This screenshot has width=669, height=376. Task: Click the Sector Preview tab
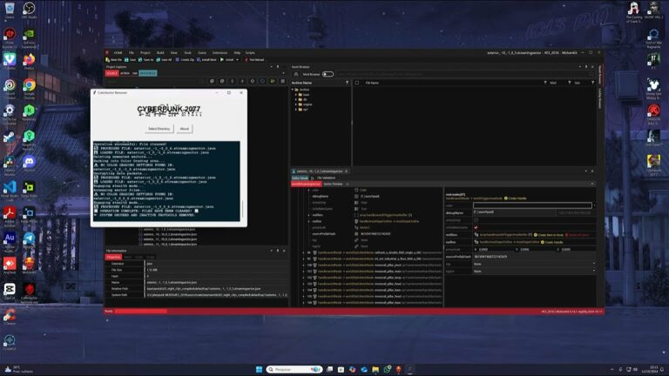coord(334,185)
